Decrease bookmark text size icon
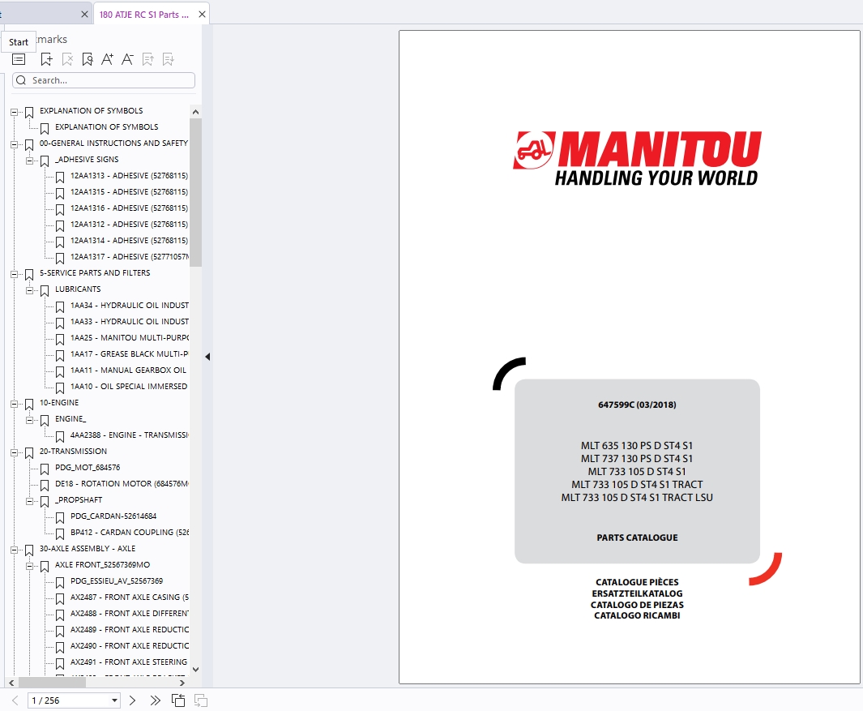The width and height of the screenshot is (863, 711). [x=127, y=59]
